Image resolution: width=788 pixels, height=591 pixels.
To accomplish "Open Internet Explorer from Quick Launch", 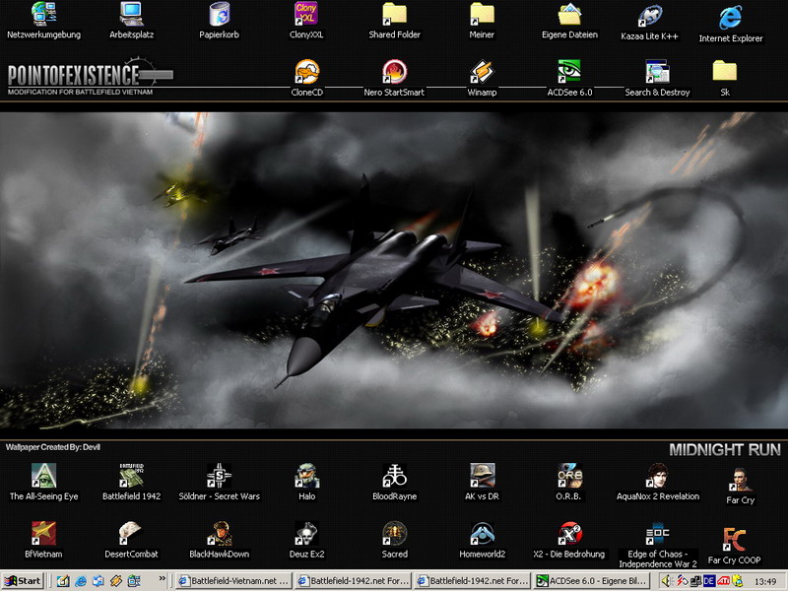I will click(x=81, y=581).
